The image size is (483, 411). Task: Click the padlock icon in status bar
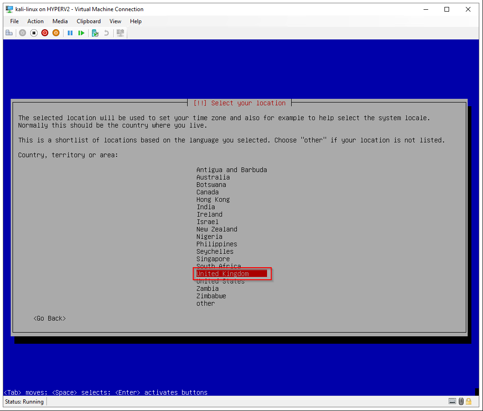click(x=469, y=401)
